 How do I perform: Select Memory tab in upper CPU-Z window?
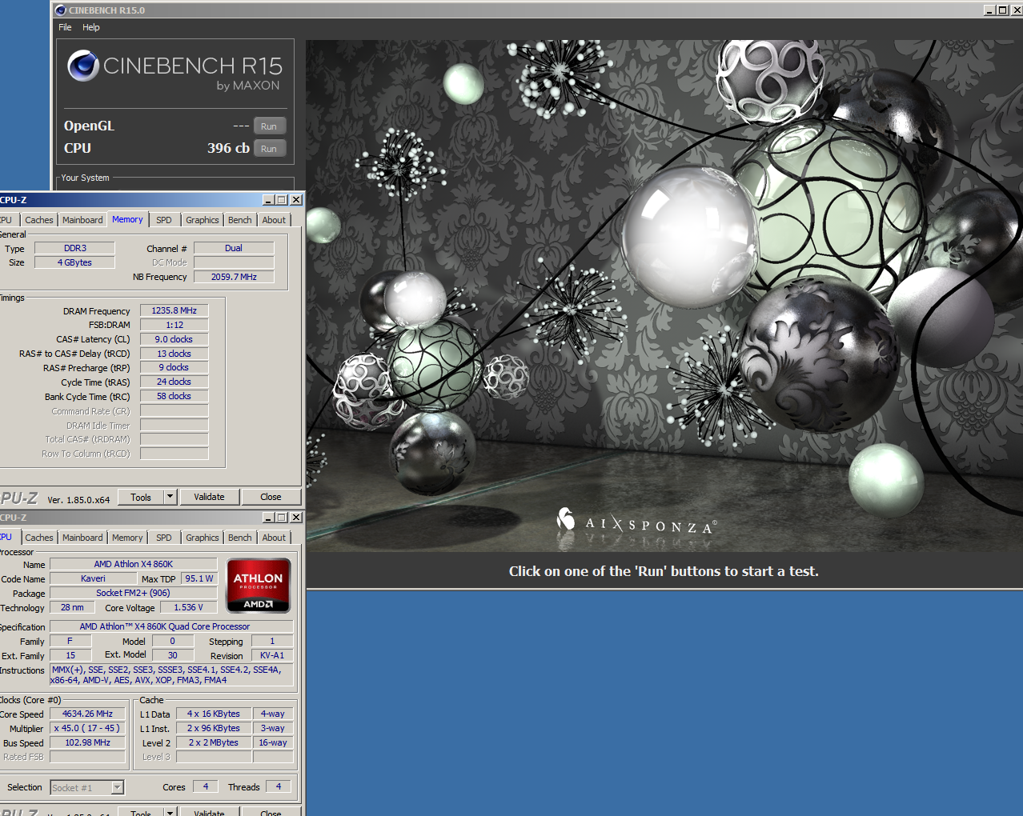pyautogui.click(x=127, y=219)
